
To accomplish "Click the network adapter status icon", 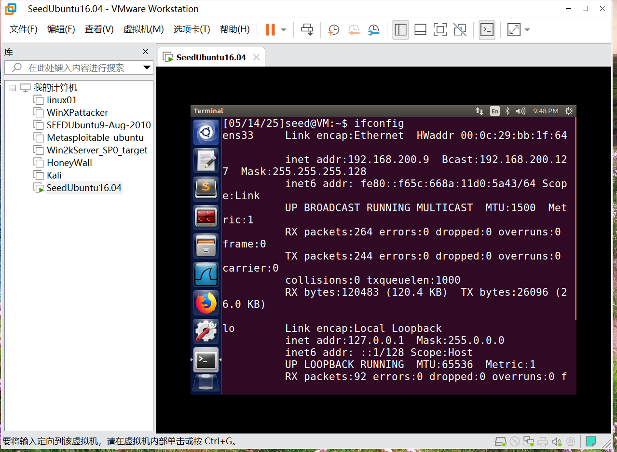I will pyautogui.click(x=529, y=441).
